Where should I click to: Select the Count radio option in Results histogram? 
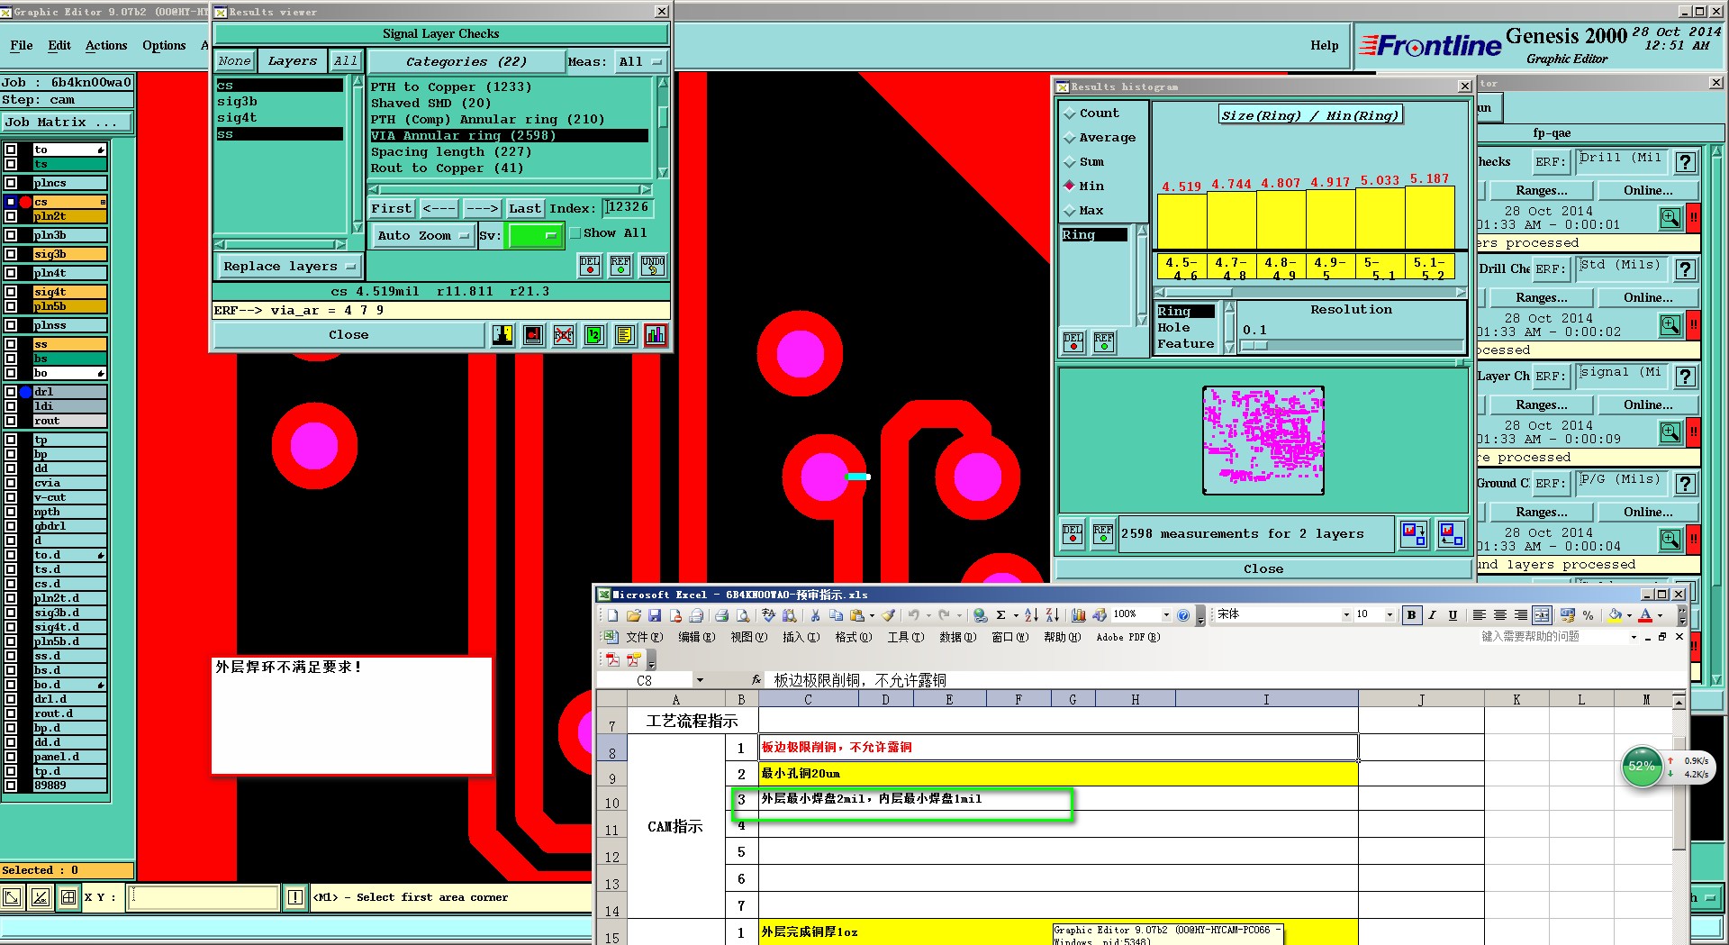coord(1070,114)
